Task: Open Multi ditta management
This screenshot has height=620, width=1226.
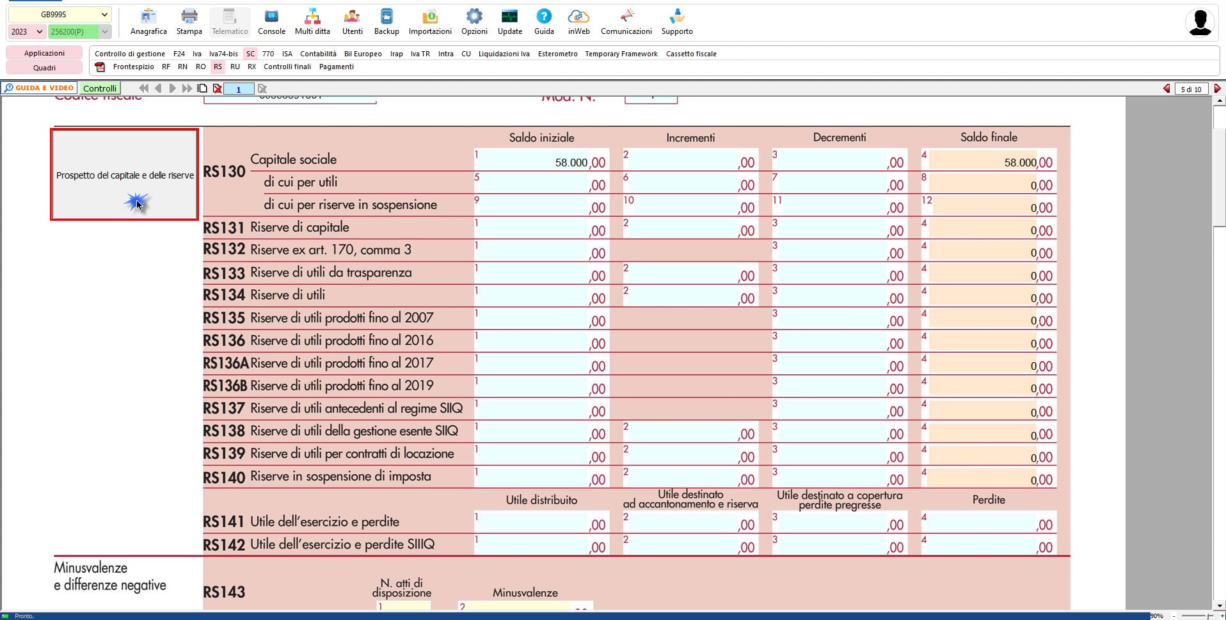Action: 312,21
